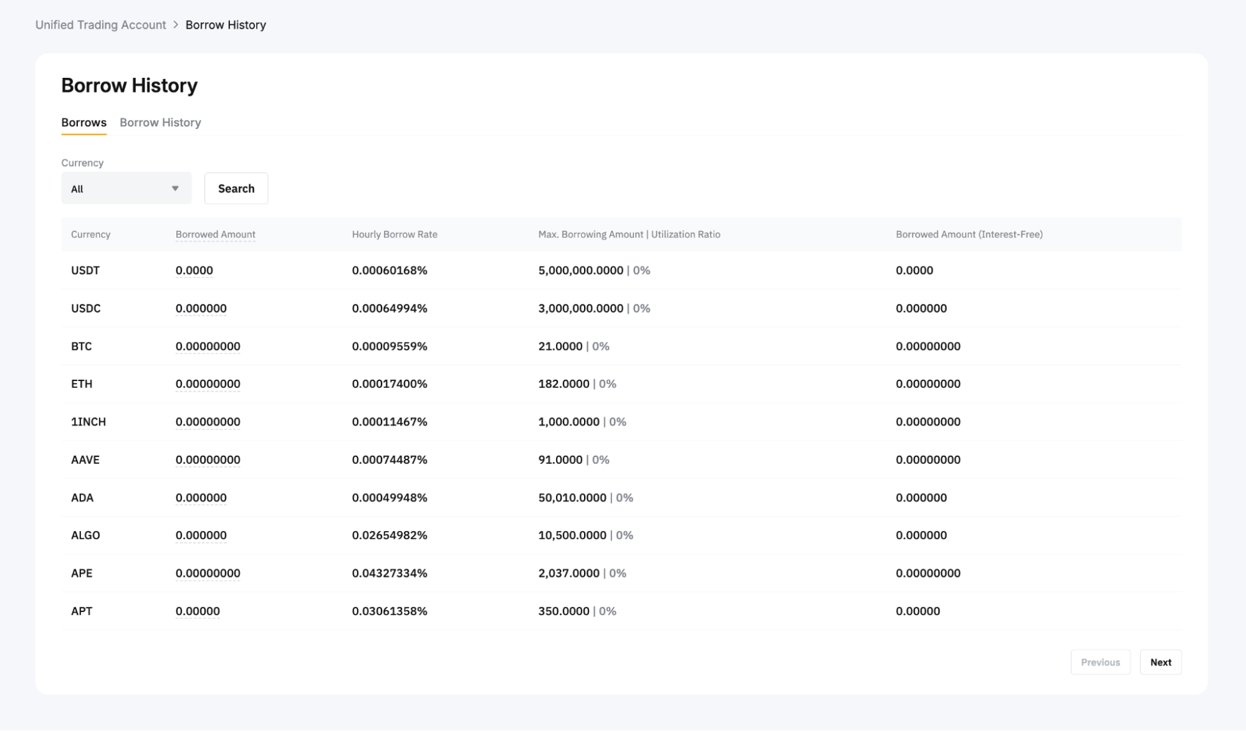
Task: Click the All currency select field
Action: pyautogui.click(x=118, y=189)
